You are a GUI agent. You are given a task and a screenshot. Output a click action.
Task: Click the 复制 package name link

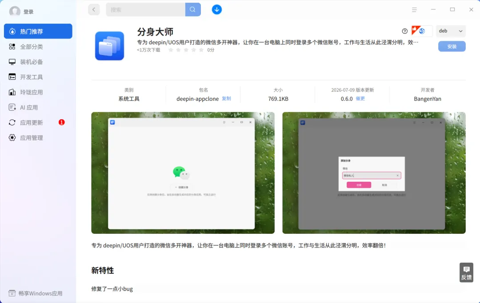coord(226,98)
